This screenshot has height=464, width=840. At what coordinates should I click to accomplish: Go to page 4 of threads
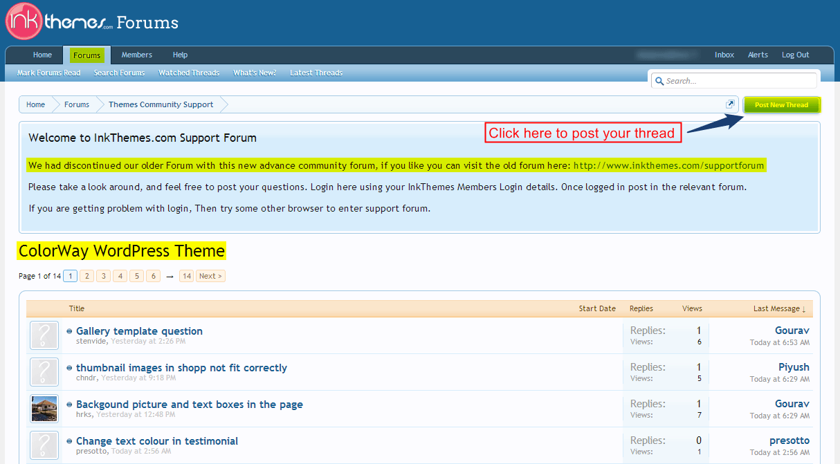coord(120,276)
